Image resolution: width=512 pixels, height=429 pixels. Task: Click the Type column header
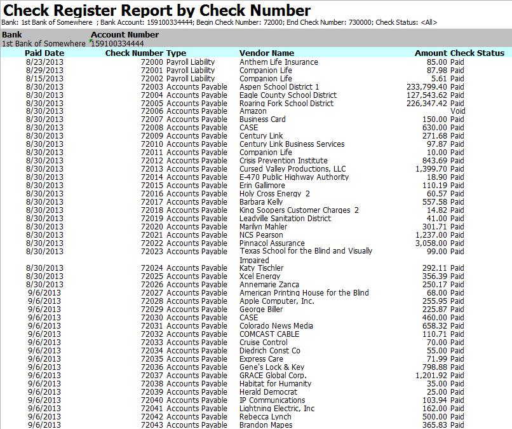176,53
